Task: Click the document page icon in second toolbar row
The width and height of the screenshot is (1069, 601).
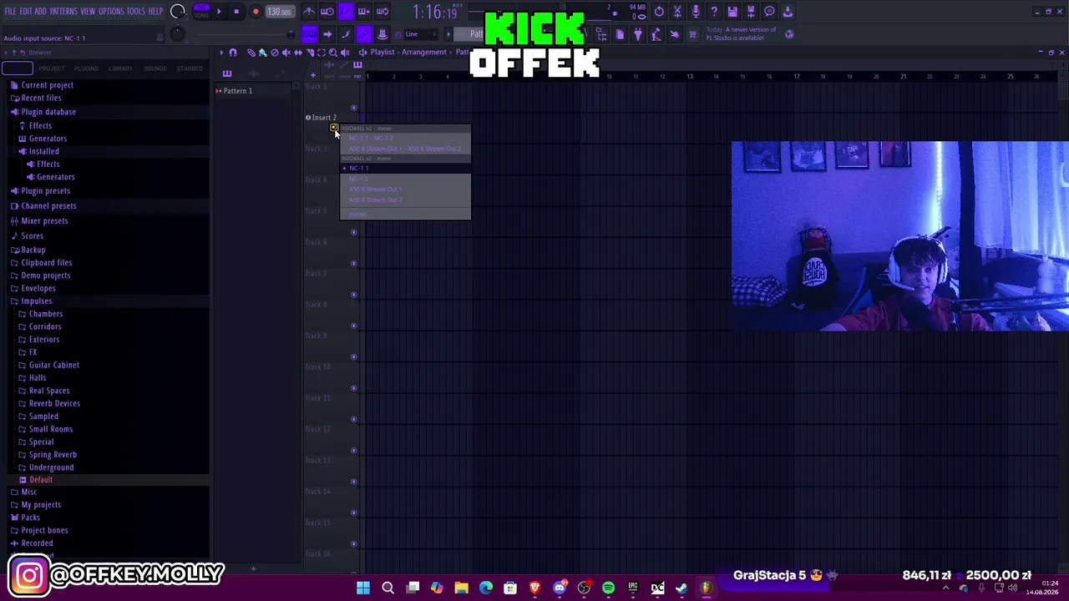Action: coord(620,34)
